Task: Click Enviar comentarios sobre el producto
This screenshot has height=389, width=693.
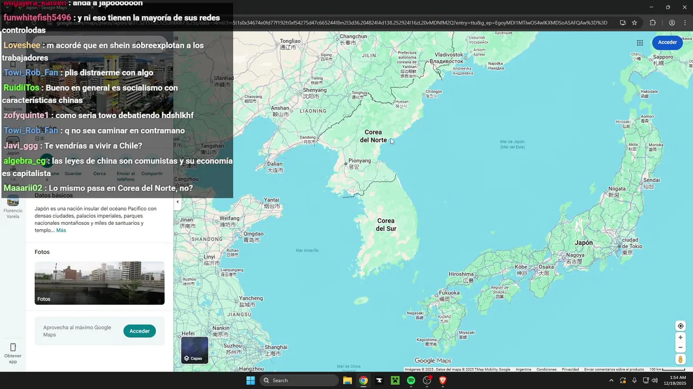Action: [x=614, y=370]
